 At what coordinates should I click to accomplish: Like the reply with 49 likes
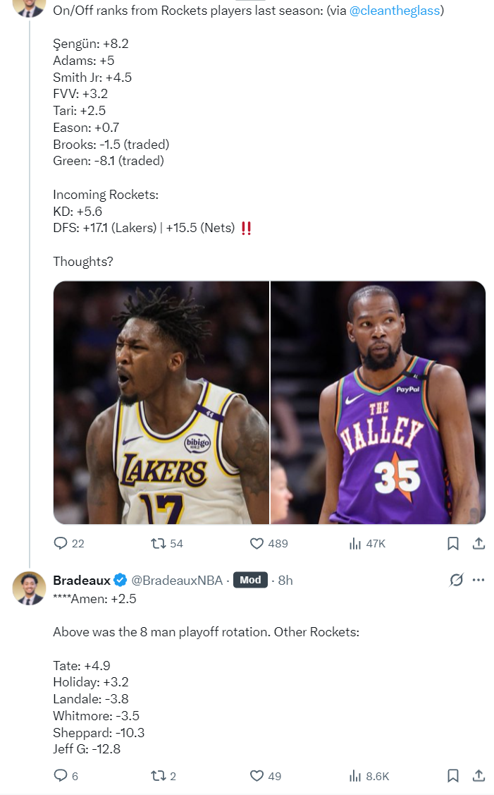click(257, 776)
